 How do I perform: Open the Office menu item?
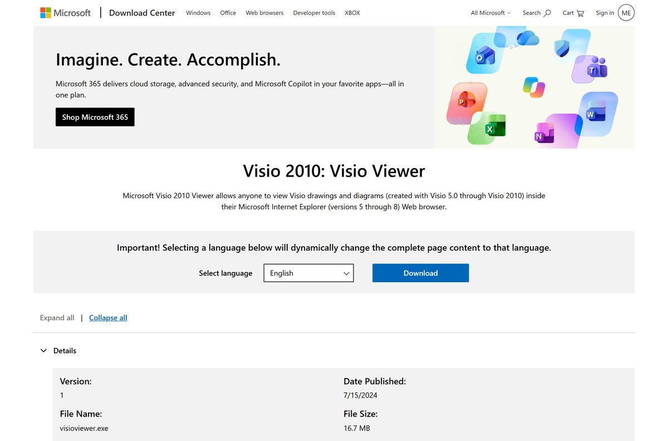[228, 13]
